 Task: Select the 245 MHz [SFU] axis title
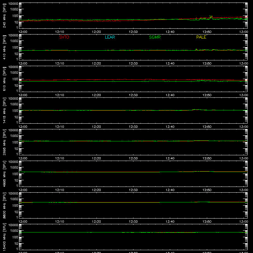tap(4, 16)
